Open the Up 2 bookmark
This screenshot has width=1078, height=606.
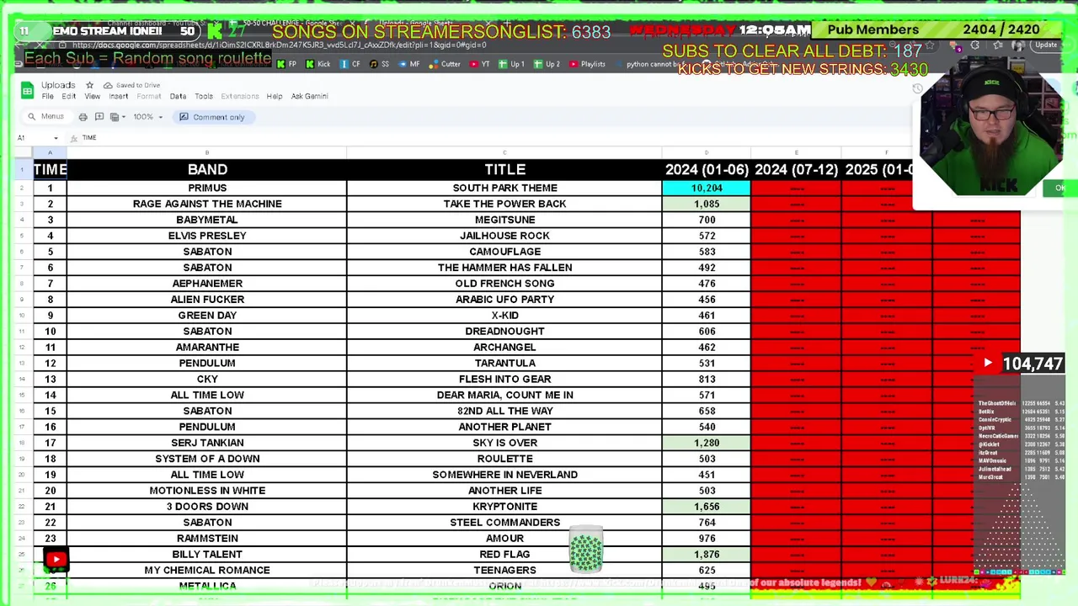[547, 64]
